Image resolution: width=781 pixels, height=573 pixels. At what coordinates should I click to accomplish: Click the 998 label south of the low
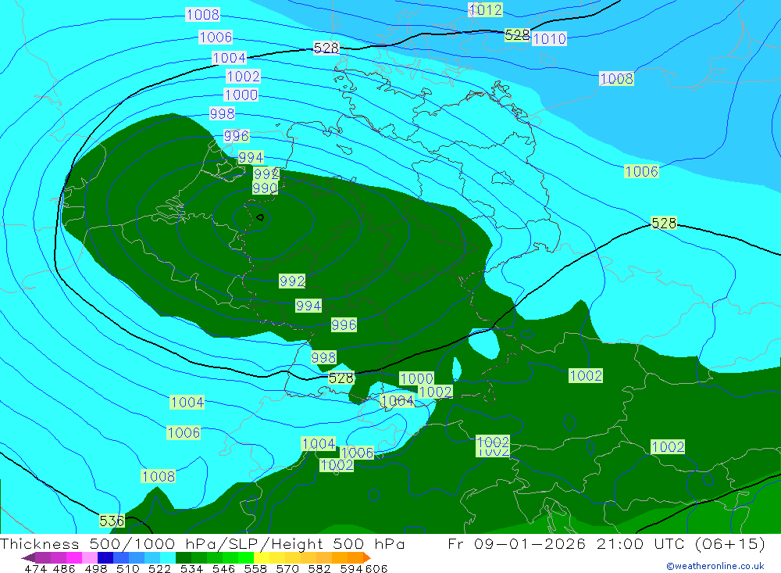click(x=323, y=357)
